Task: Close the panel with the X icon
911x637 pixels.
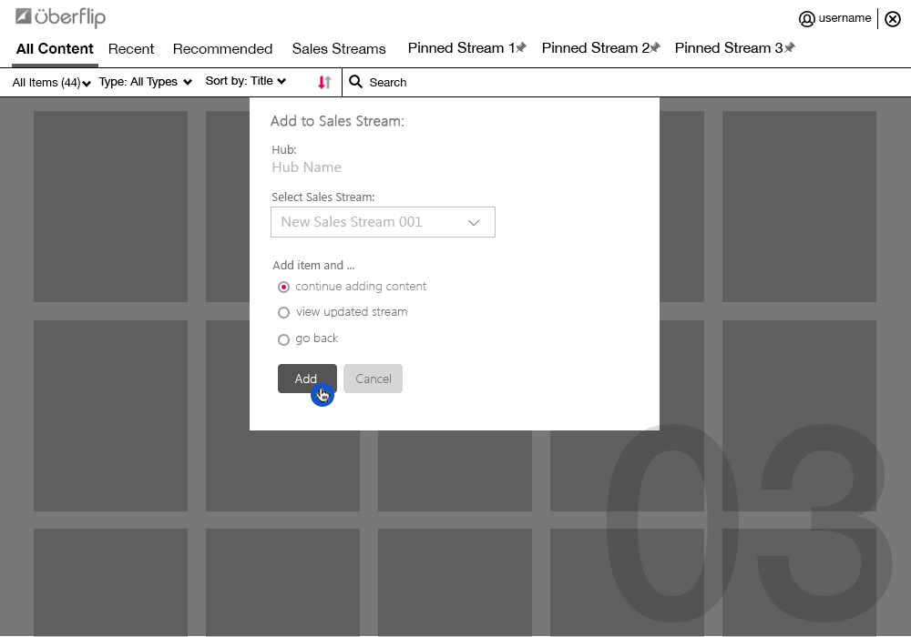Action: pos(893,19)
